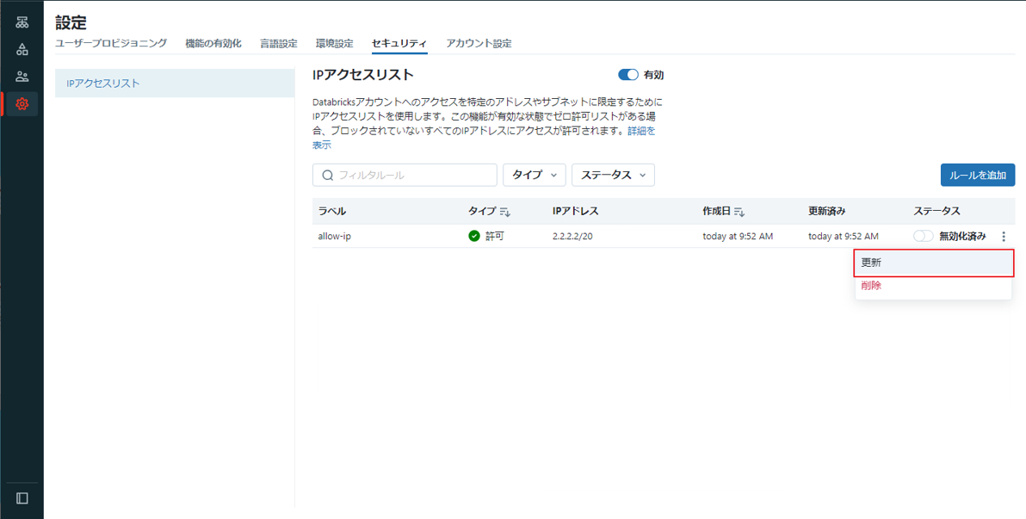Open User management icon in sidebar
Image resolution: width=1026 pixels, height=519 pixels.
(x=22, y=77)
